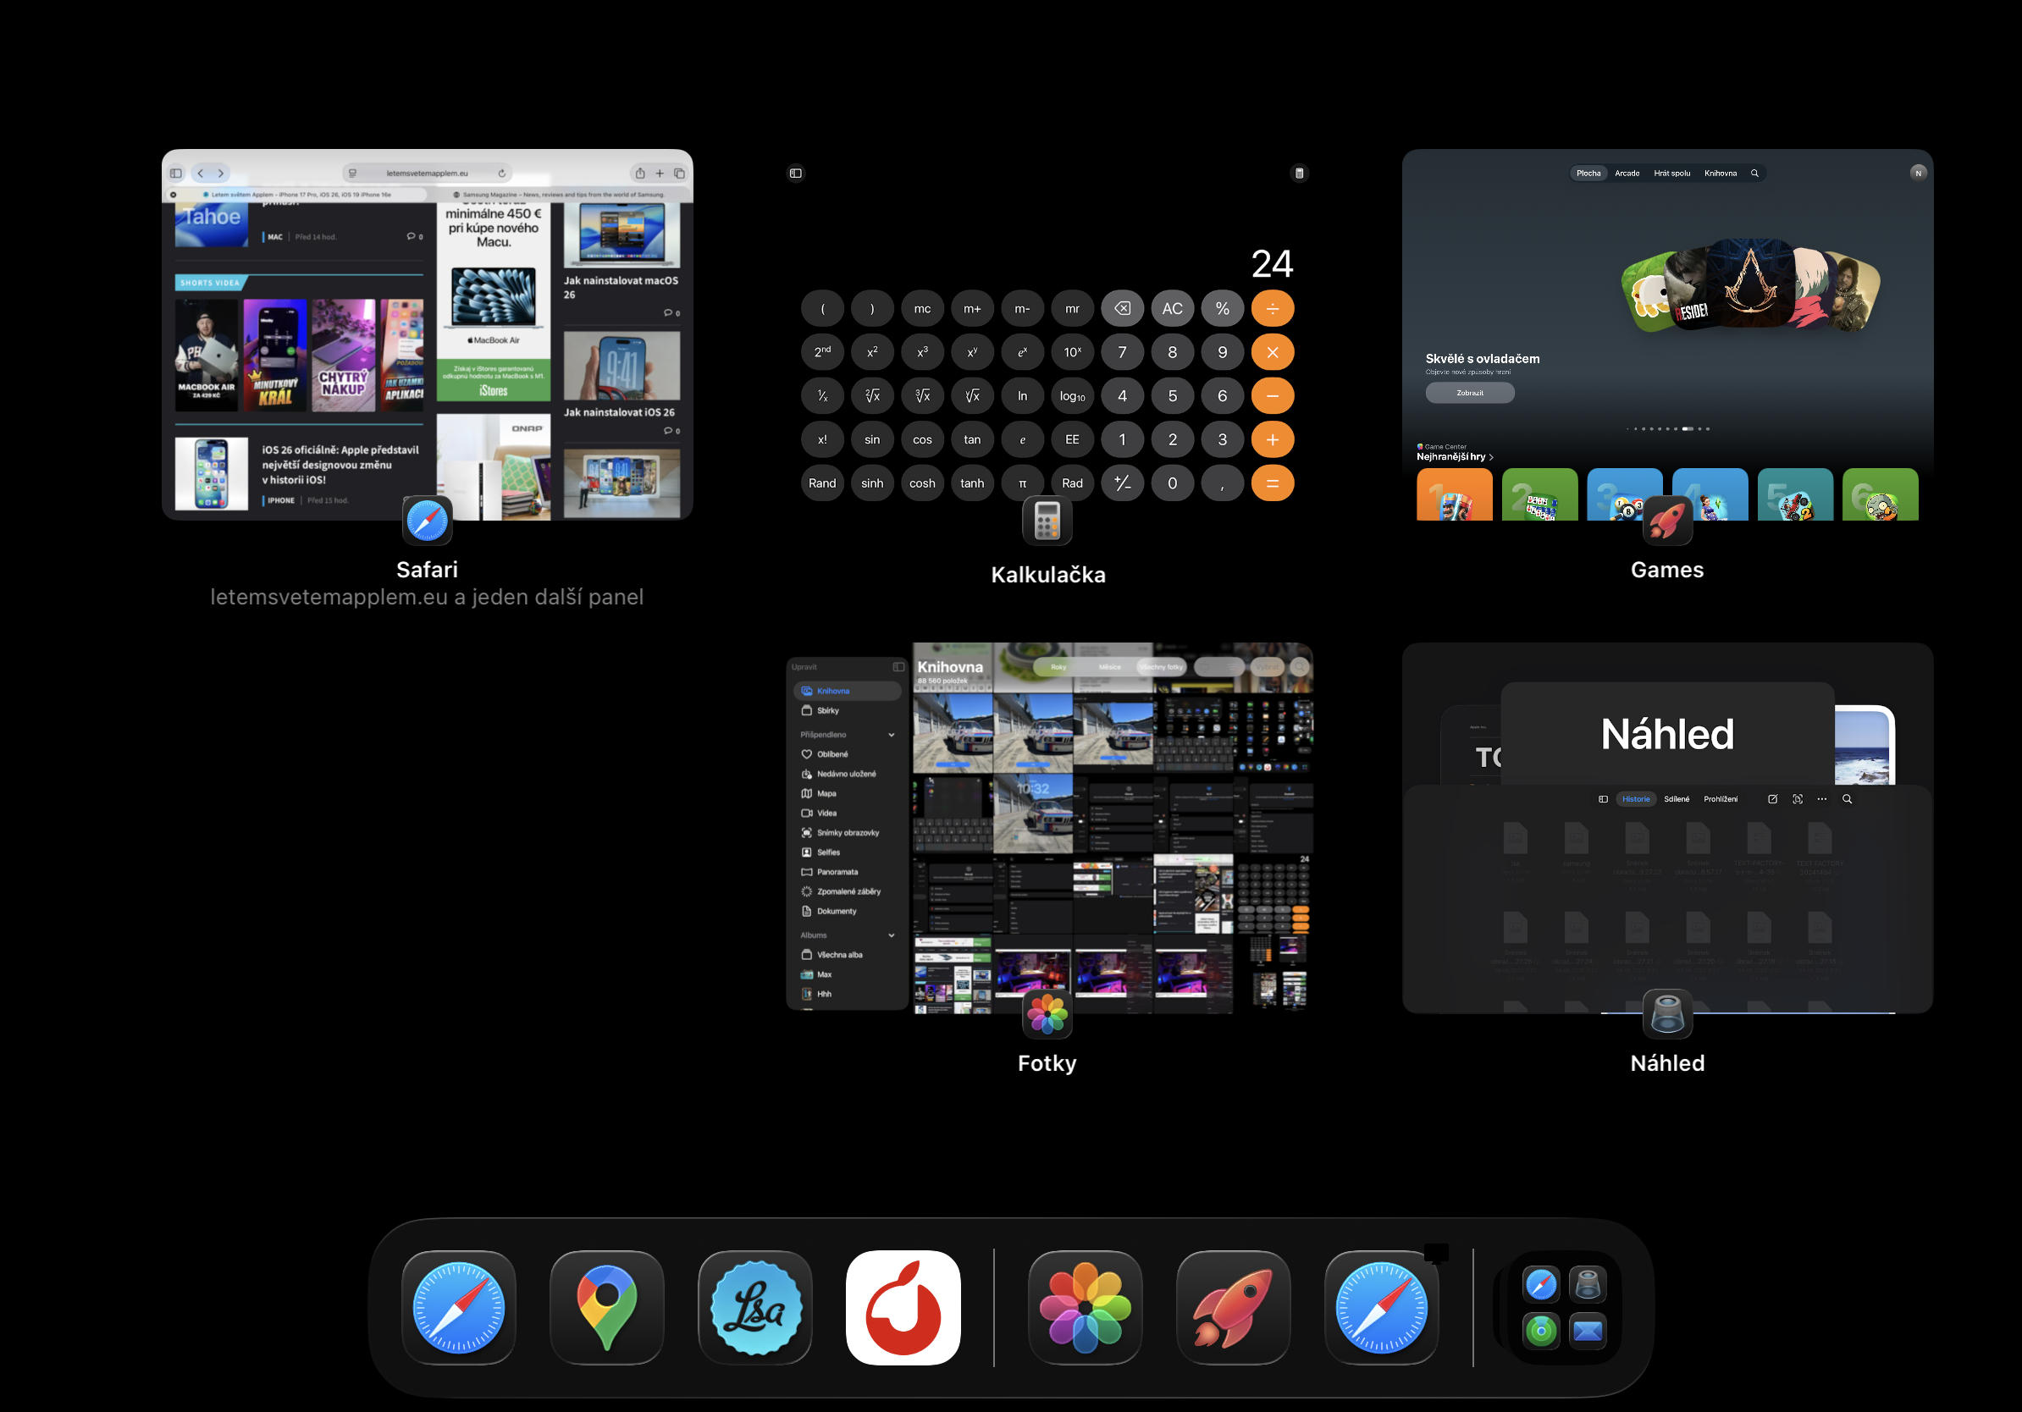Viewport: 2022px width, 1412px height.
Task: Select the Sdílené tab in Náhled
Action: click(1676, 799)
